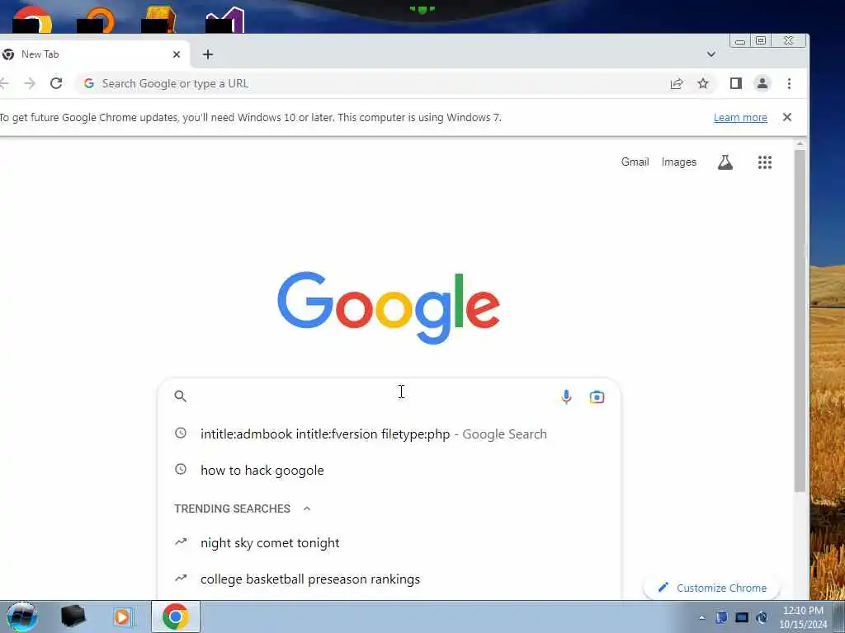Click the purple Visual Studio desktop icon
Viewport: 845px width, 633px height.
[225, 20]
